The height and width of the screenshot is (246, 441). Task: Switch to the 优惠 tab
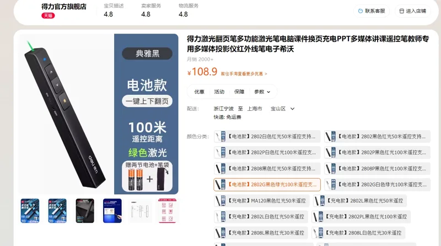tap(199, 92)
